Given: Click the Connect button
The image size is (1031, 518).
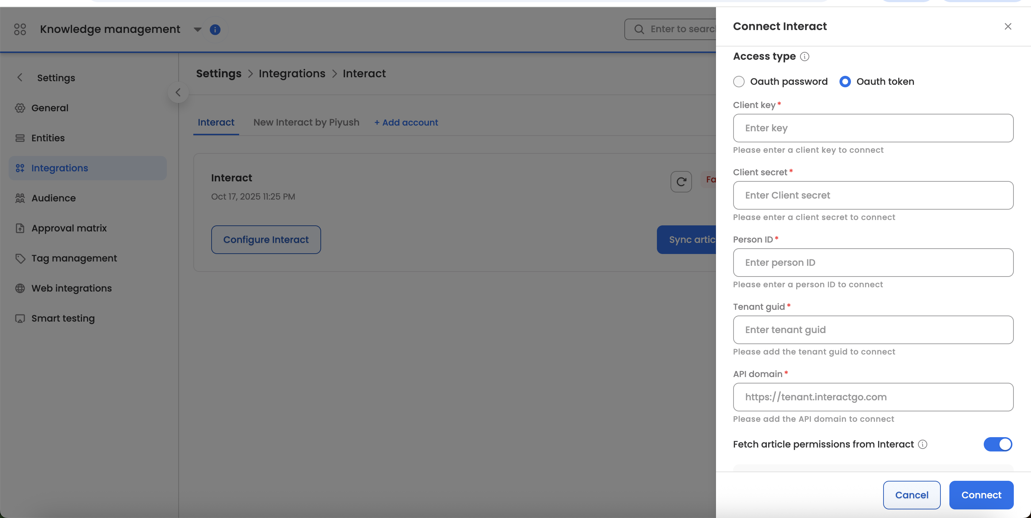Looking at the screenshot, I should [981, 495].
